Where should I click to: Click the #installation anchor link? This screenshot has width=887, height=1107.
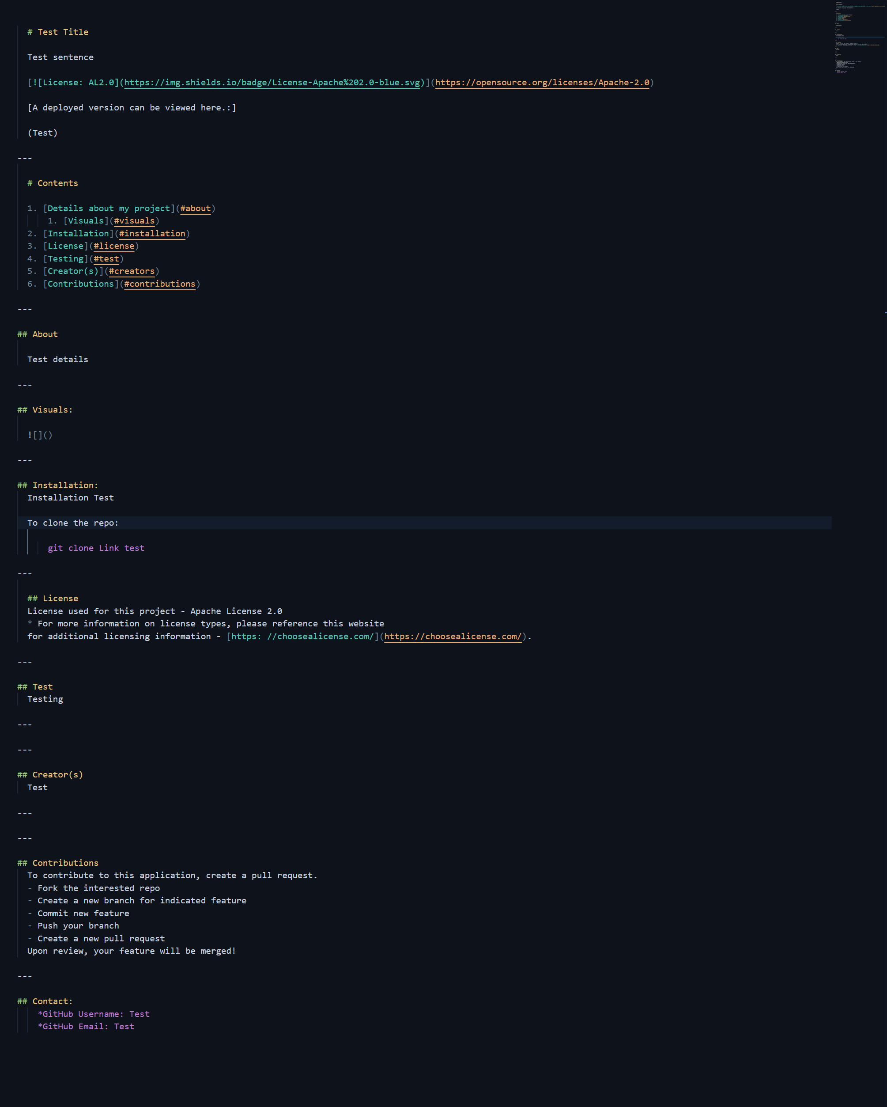[x=152, y=234]
